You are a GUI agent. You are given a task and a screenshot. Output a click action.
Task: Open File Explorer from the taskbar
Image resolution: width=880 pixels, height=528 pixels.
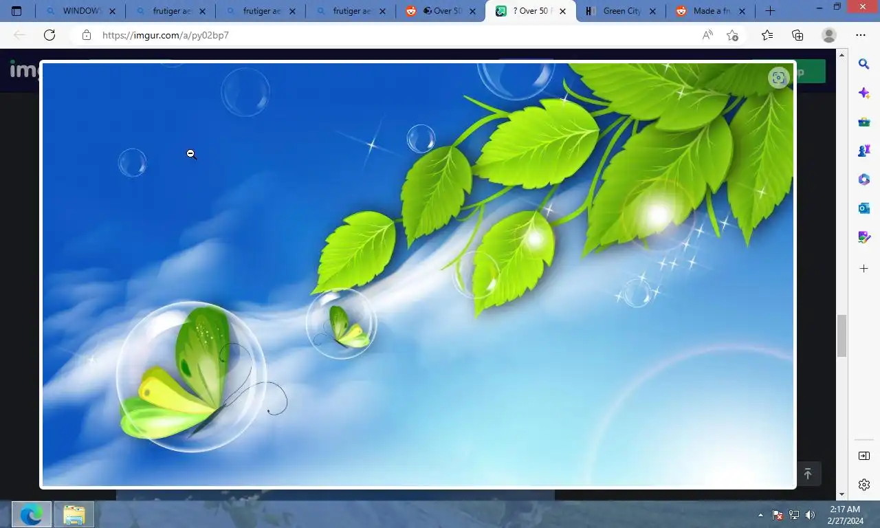74,514
